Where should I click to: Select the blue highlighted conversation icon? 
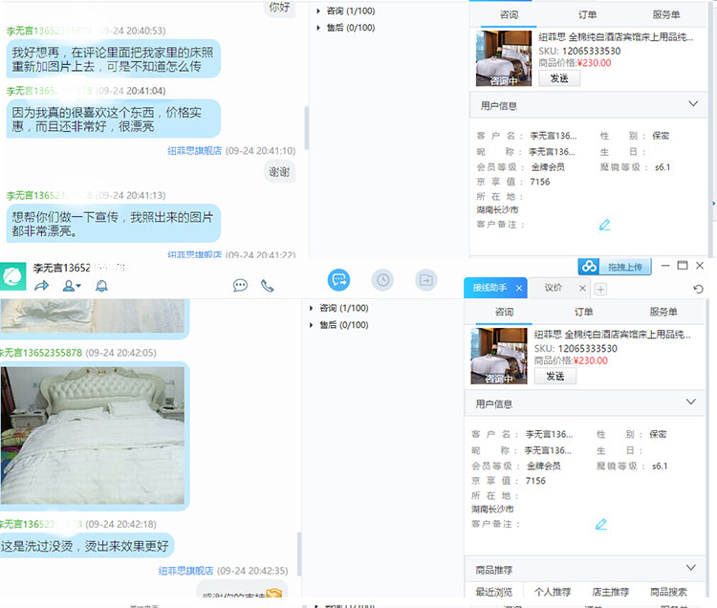pyautogui.click(x=338, y=280)
